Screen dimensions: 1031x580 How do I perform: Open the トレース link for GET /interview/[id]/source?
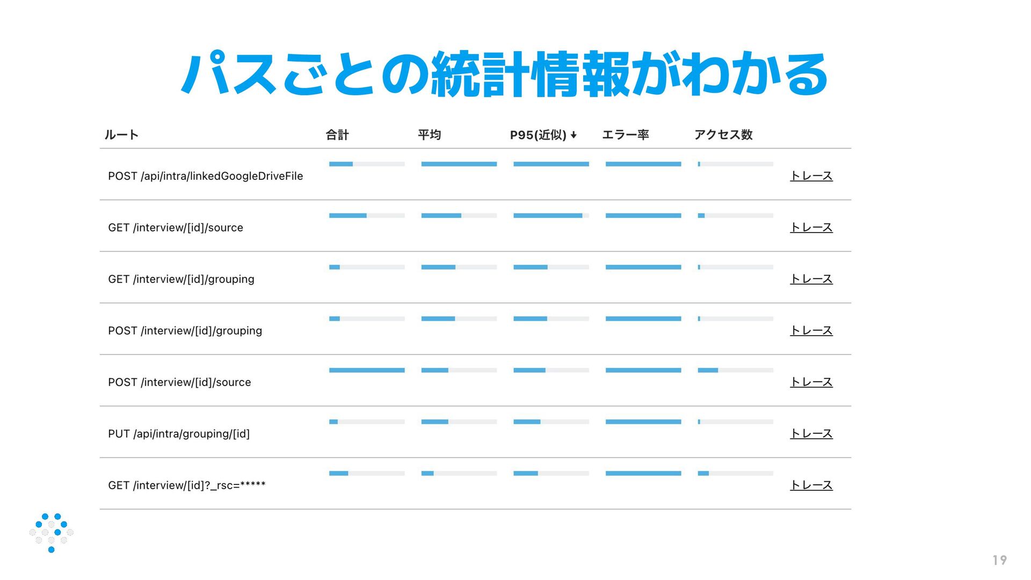click(811, 228)
